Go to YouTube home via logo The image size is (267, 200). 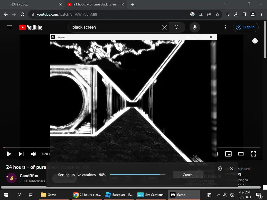31,27
